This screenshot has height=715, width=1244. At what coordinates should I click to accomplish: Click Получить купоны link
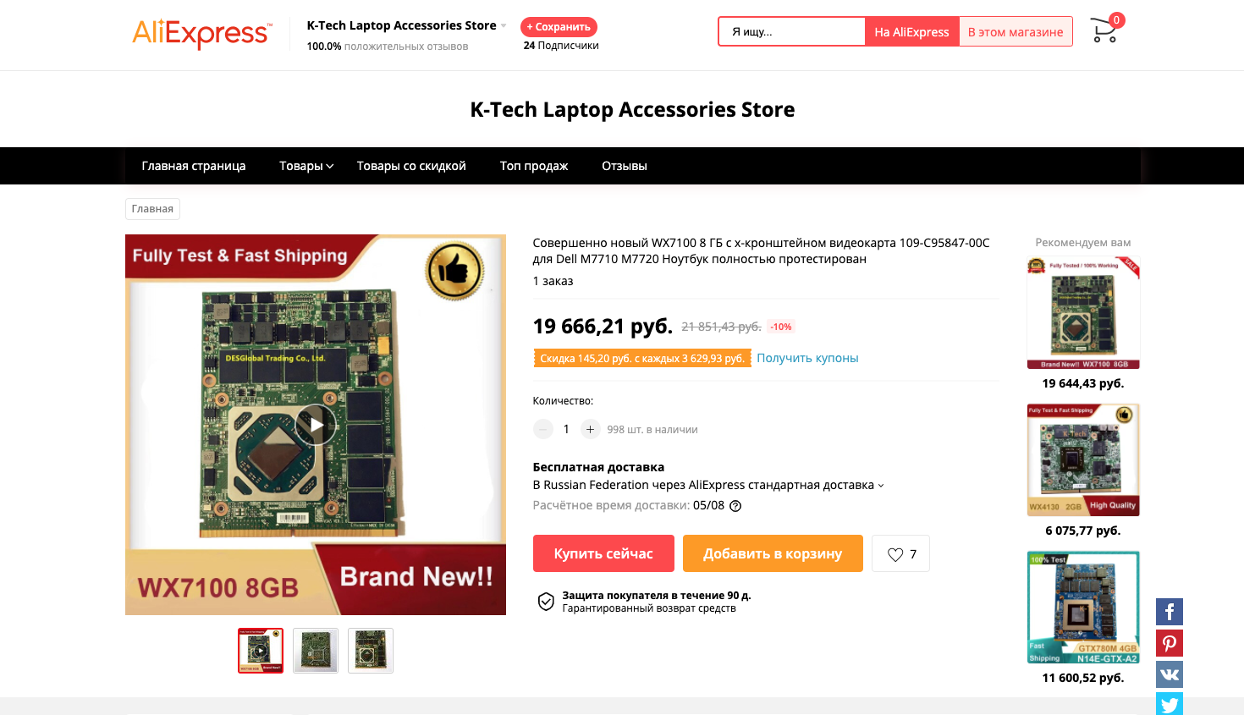pyautogui.click(x=807, y=358)
